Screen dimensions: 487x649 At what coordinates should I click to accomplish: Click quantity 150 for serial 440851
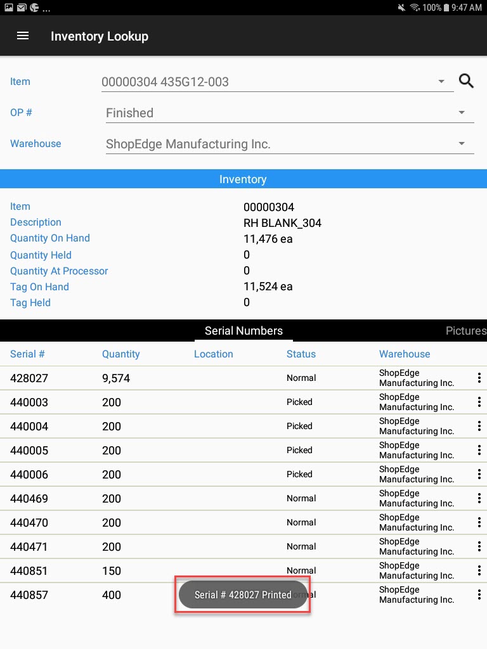coord(112,570)
